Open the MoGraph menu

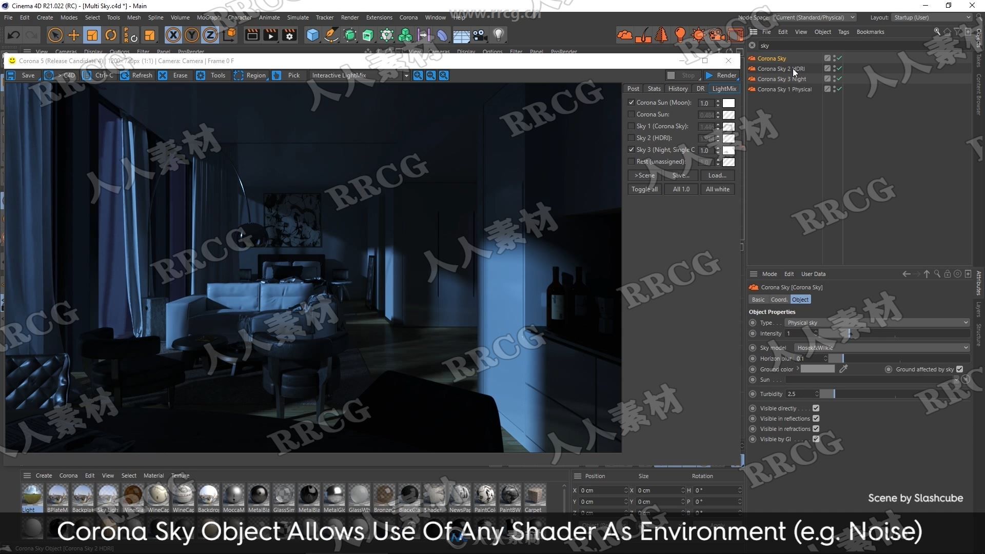click(x=208, y=17)
